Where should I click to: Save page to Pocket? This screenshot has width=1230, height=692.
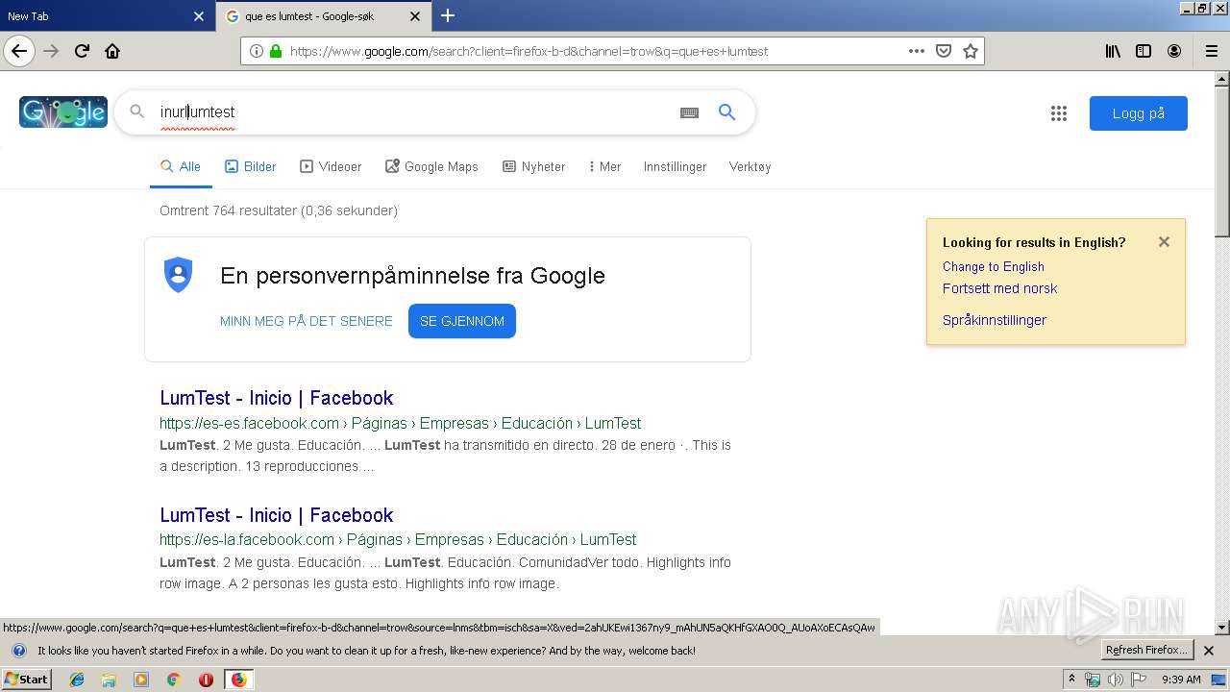(944, 51)
